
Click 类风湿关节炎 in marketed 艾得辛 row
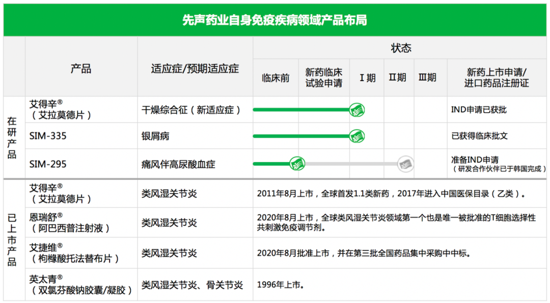(x=169, y=194)
